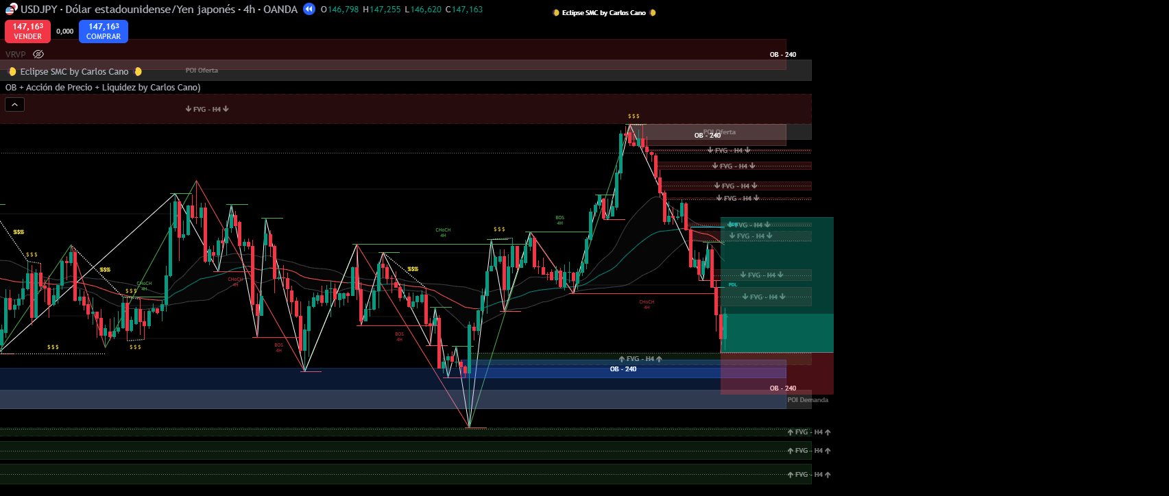Click the yellow moon icon right of the Eclipse SMC legend

[138, 71]
